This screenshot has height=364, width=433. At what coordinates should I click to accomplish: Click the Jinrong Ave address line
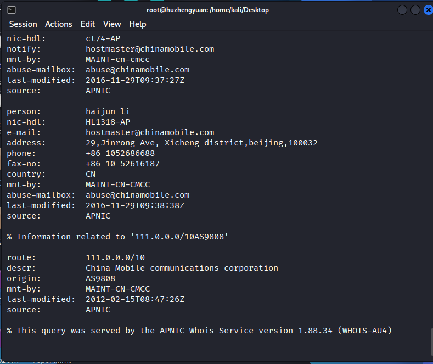pyautogui.click(x=201, y=143)
